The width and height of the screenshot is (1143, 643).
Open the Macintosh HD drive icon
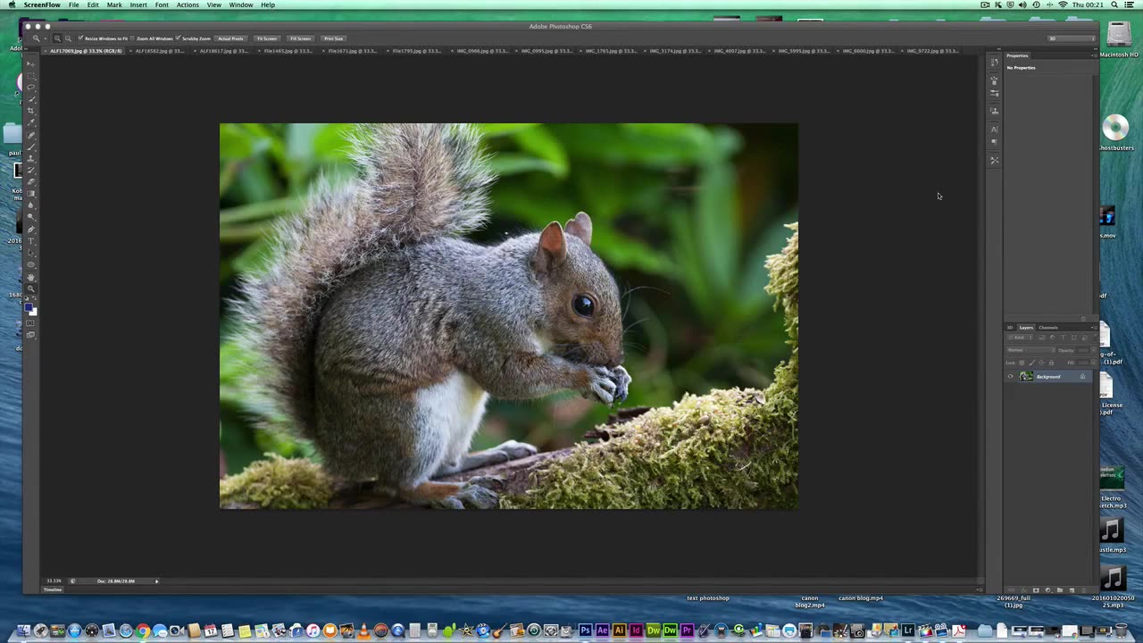tap(1118, 34)
